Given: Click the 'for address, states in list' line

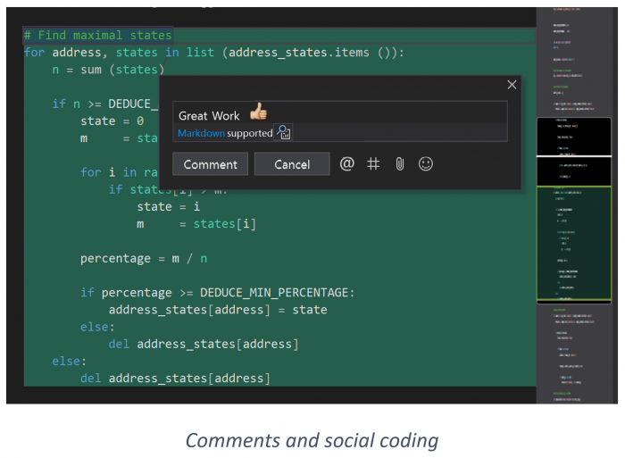Looking at the screenshot, I should (213, 52).
